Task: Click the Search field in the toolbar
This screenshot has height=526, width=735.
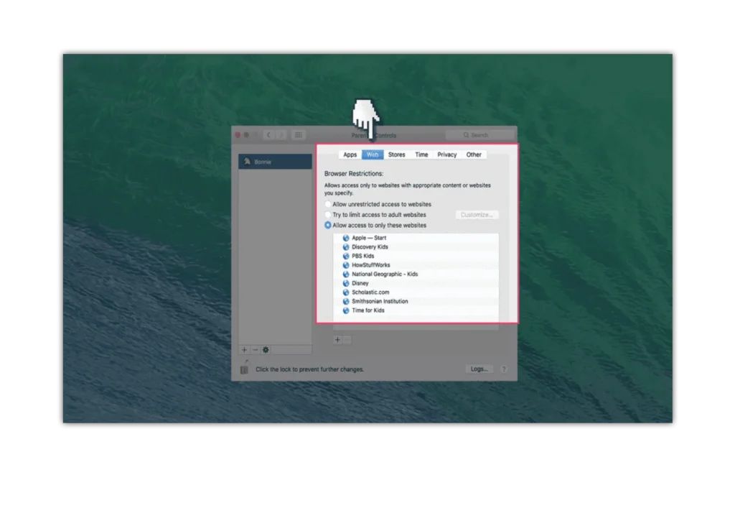Action: [x=479, y=135]
